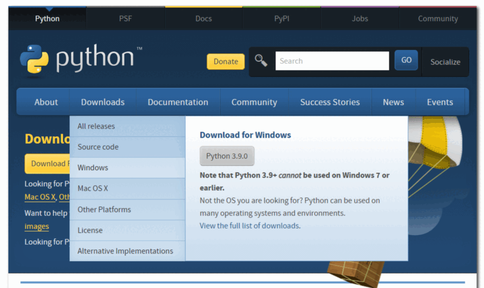Open the Events navigation menu
Screen dimensions: 484x288
[x=440, y=102]
